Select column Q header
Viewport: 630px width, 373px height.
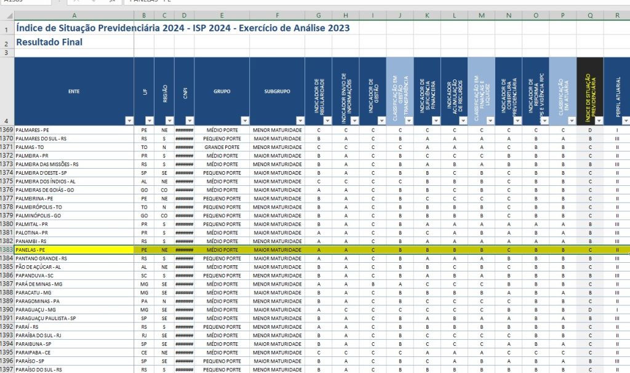click(x=590, y=15)
